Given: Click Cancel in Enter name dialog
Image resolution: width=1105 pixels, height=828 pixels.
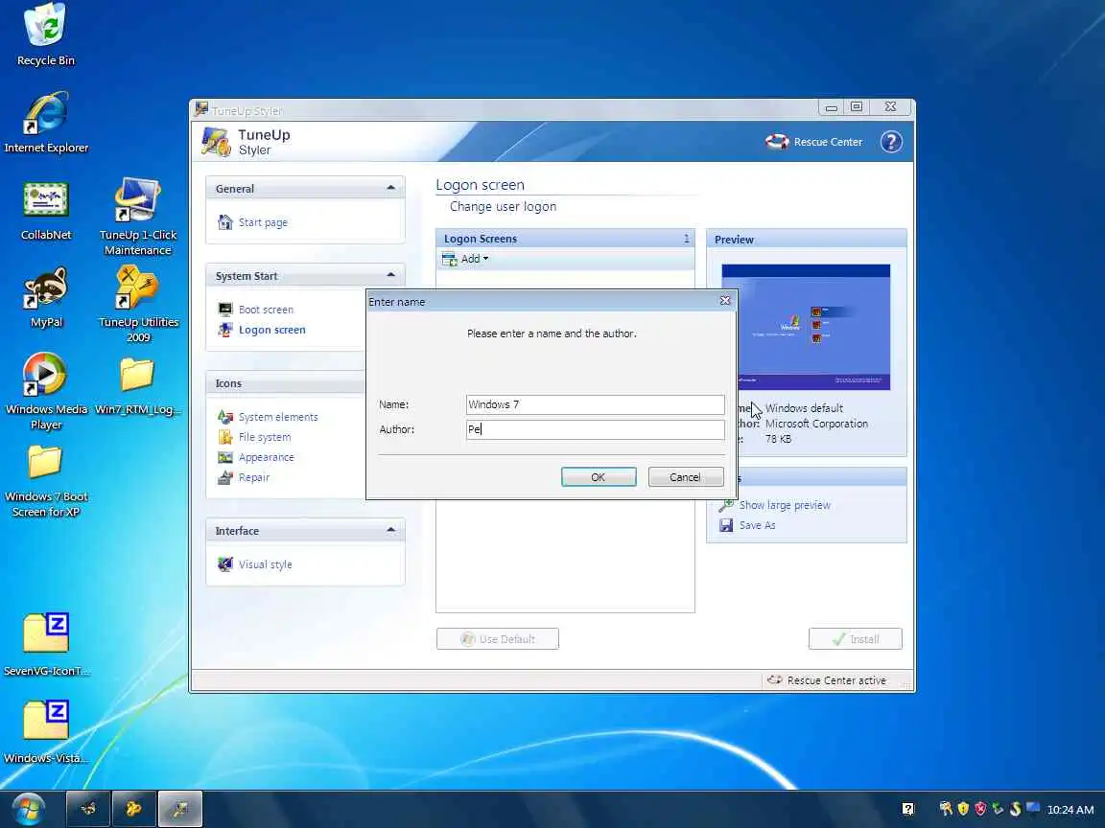Looking at the screenshot, I should [685, 476].
